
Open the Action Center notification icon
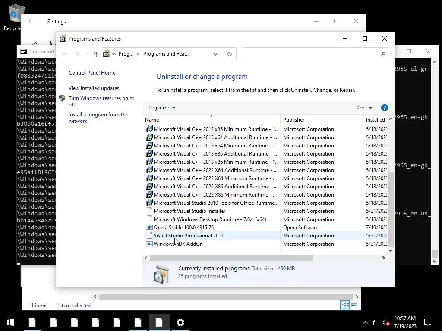tap(428, 322)
